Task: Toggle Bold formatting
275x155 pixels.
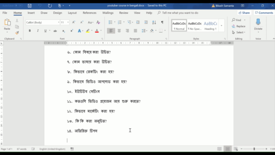Action: pos(30,31)
